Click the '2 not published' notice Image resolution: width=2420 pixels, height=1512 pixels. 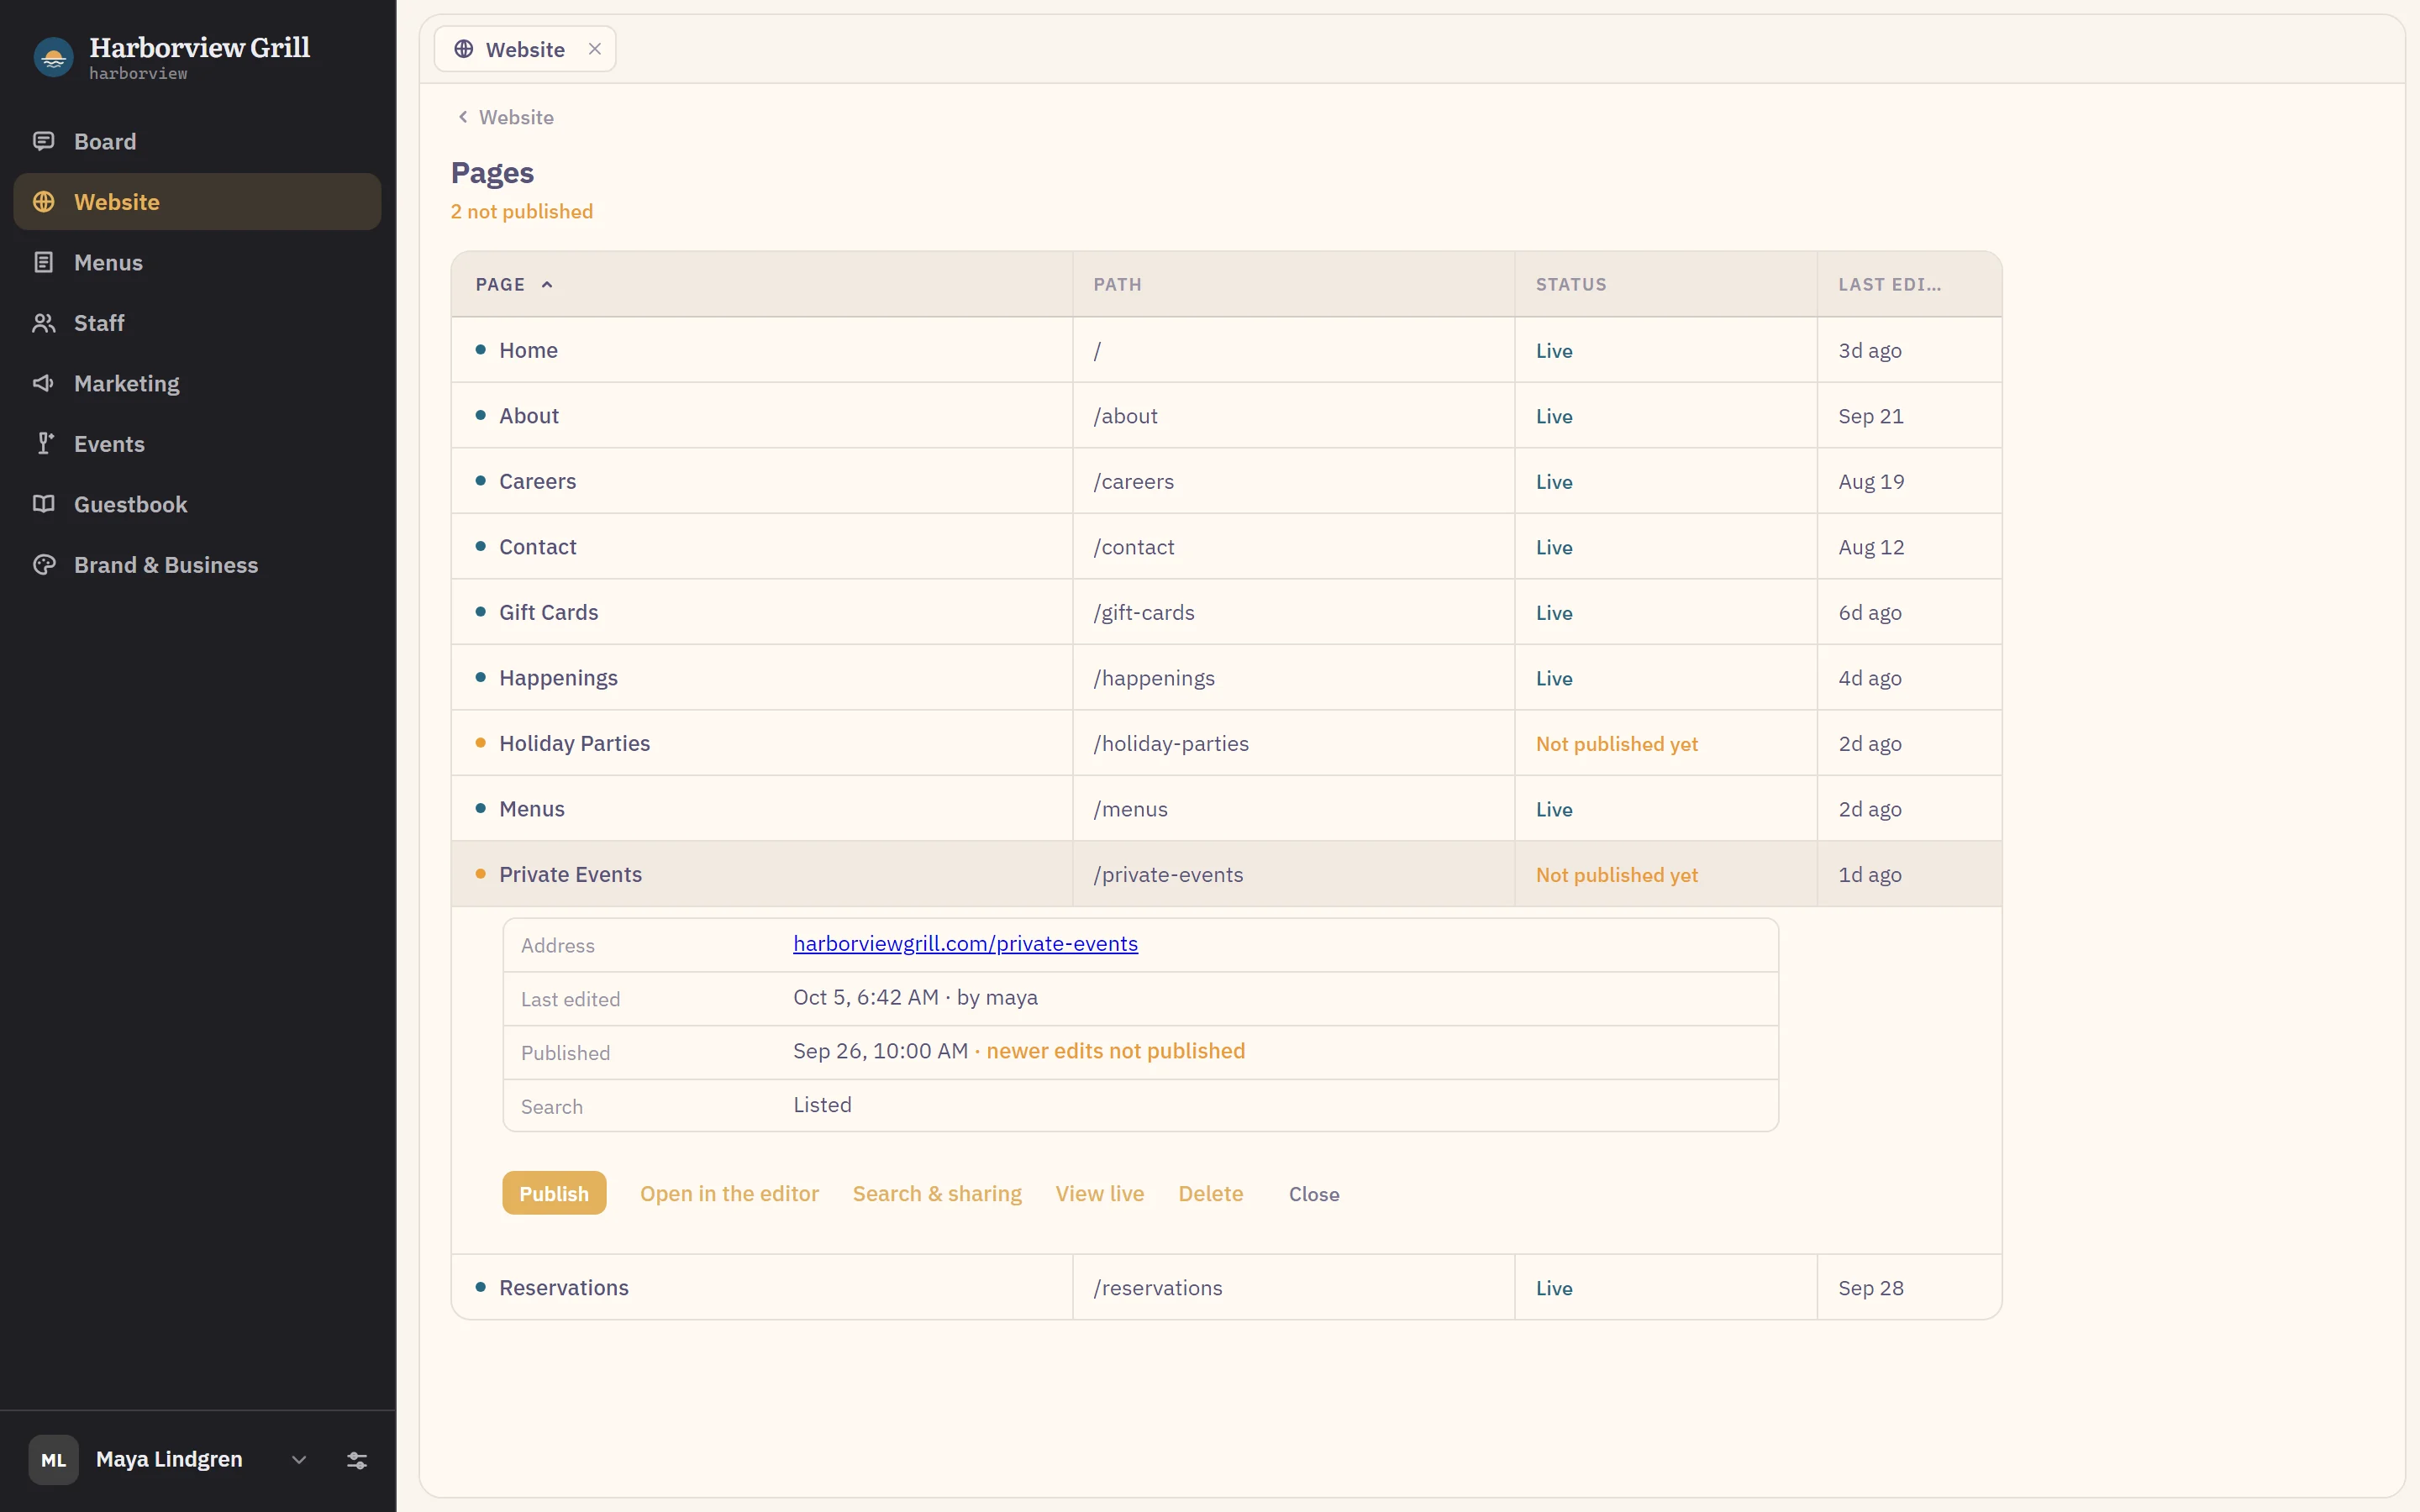(x=521, y=211)
